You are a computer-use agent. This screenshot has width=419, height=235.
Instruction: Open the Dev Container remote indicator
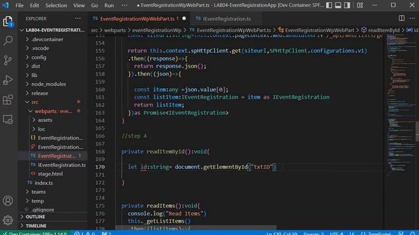[35, 233]
